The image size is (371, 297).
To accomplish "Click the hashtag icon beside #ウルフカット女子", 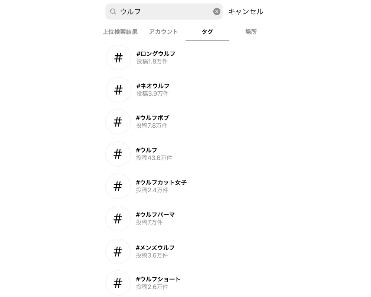I will (118, 186).
